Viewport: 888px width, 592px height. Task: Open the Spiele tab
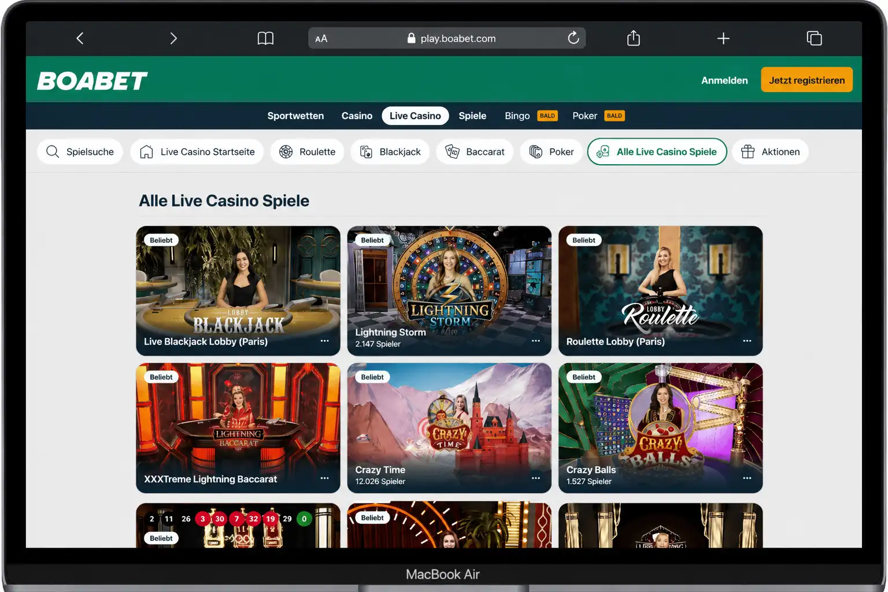coord(472,116)
